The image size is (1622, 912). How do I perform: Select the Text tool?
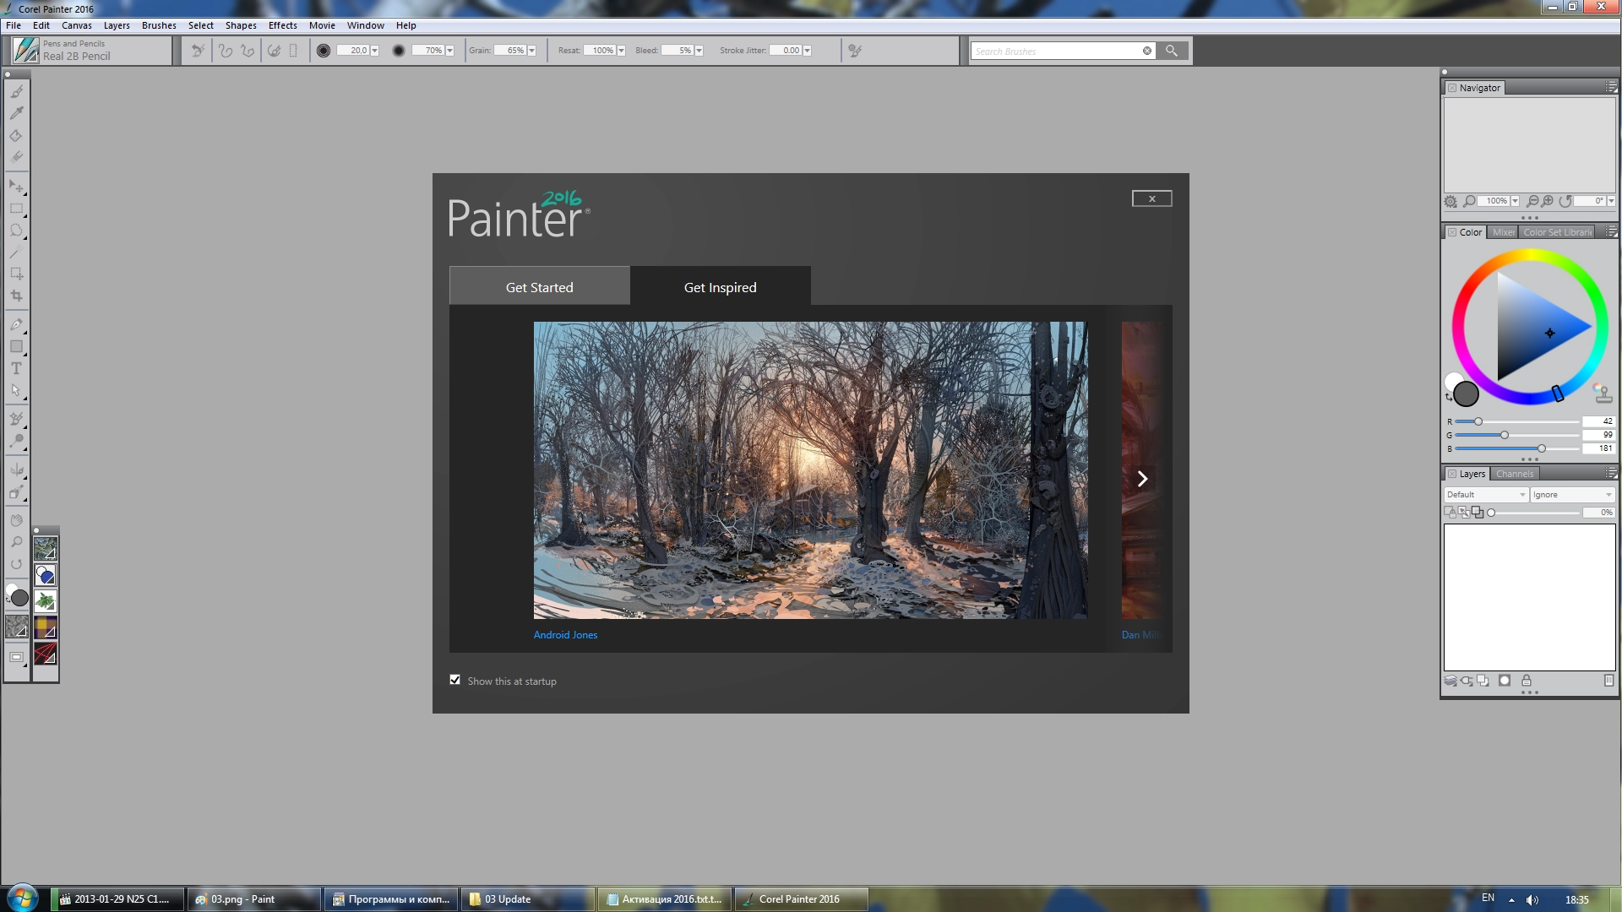coord(16,369)
